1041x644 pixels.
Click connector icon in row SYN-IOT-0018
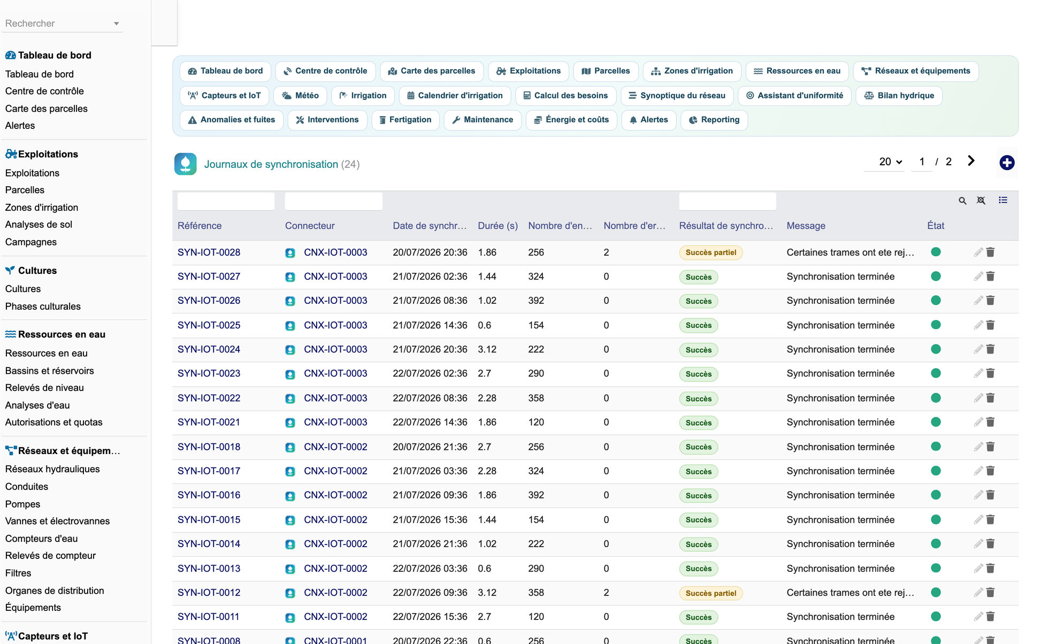click(x=290, y=447)
